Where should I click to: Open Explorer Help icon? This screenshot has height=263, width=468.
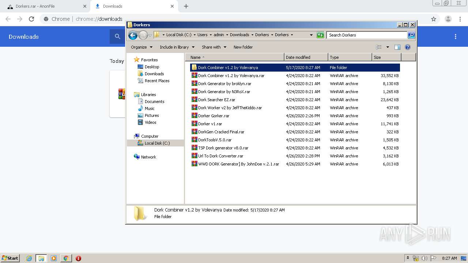(408, 47)
